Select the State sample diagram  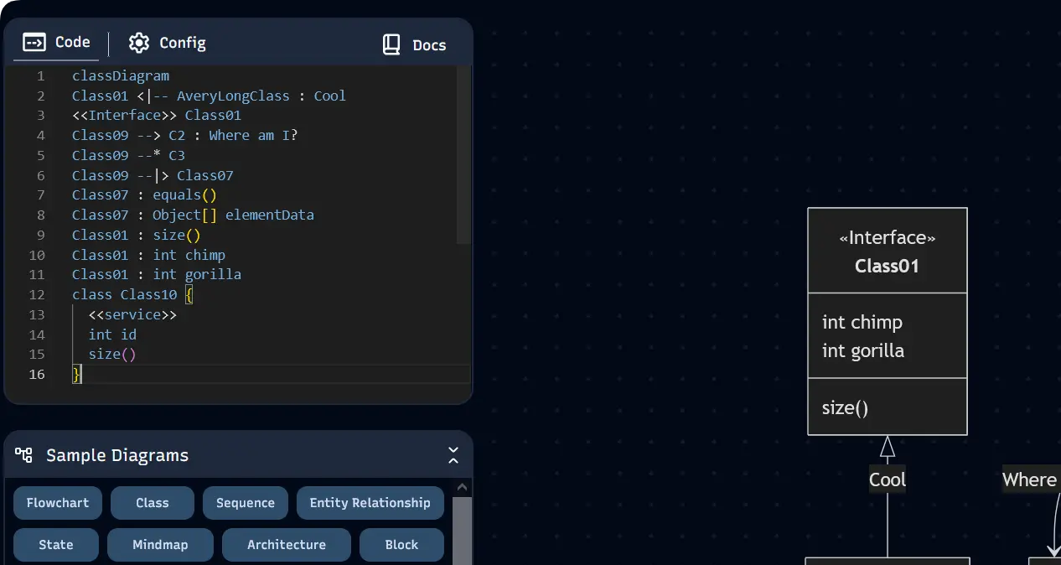(x=56, y=545)
